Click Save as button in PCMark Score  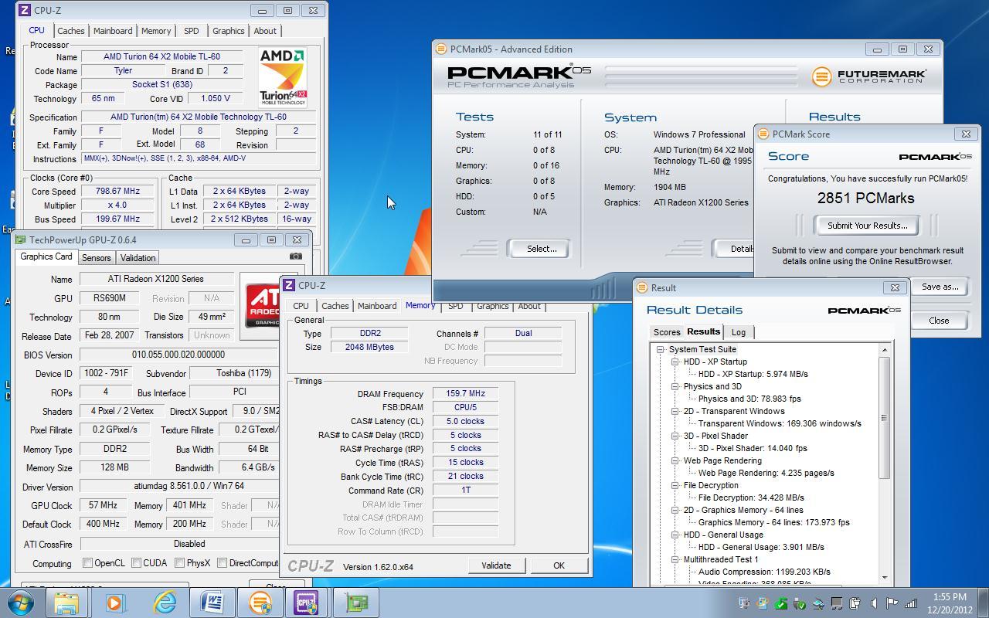(940, 287)
